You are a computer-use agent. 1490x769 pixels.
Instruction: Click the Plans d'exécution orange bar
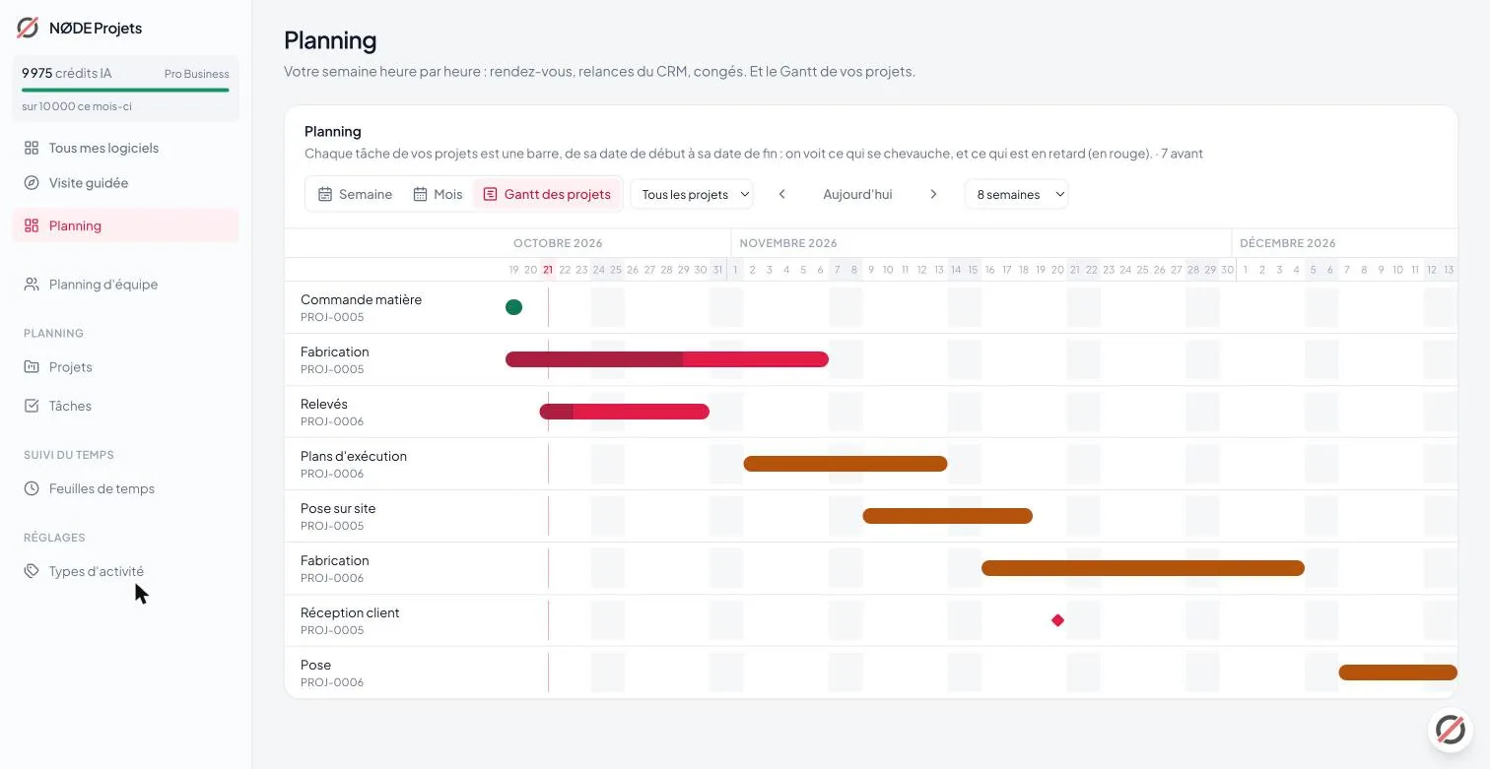(x=846, y=464)
